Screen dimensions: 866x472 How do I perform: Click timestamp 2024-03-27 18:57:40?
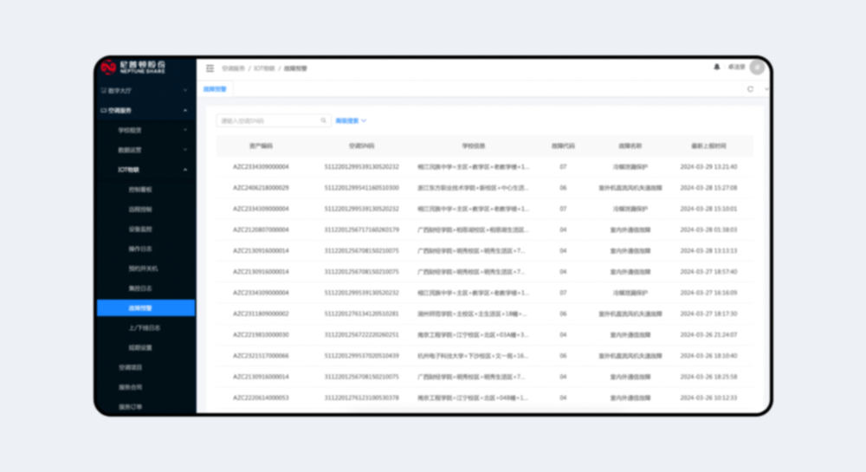tap(708, 272)
